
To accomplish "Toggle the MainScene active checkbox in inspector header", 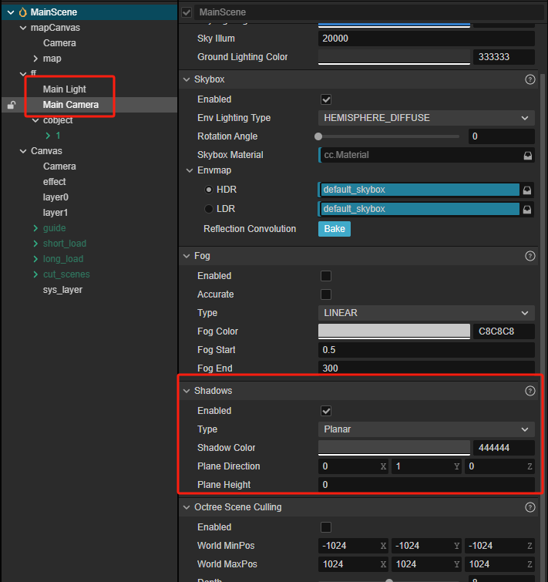I will 187,12.
